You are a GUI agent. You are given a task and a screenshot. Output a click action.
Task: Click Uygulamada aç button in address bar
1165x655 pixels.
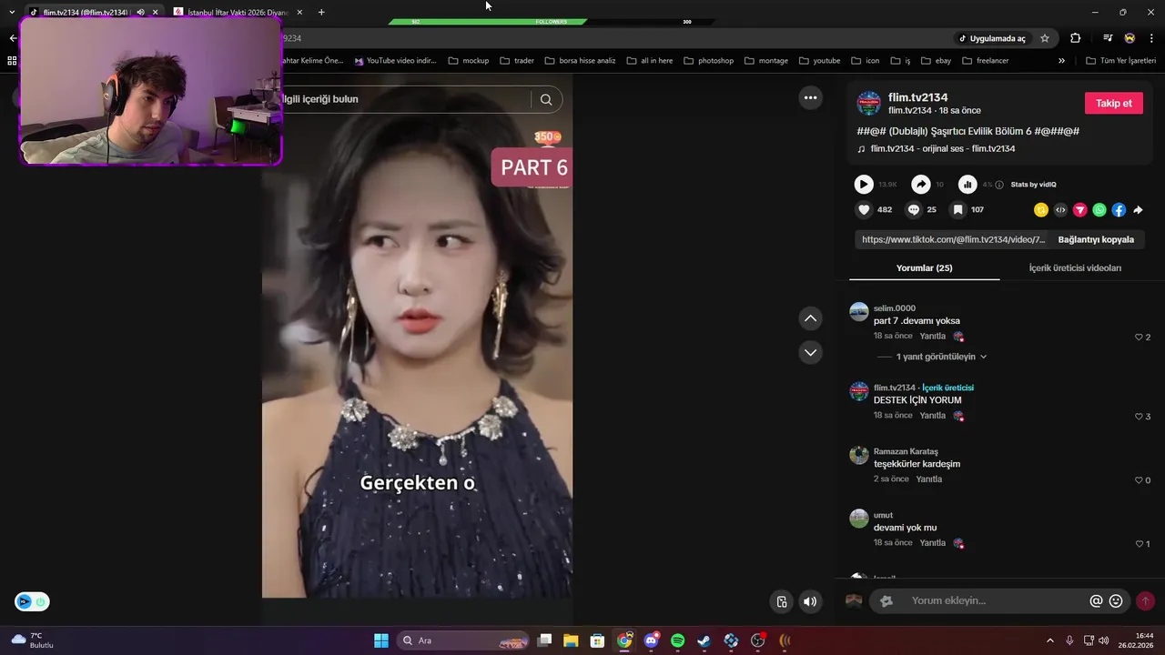[991, 38]
